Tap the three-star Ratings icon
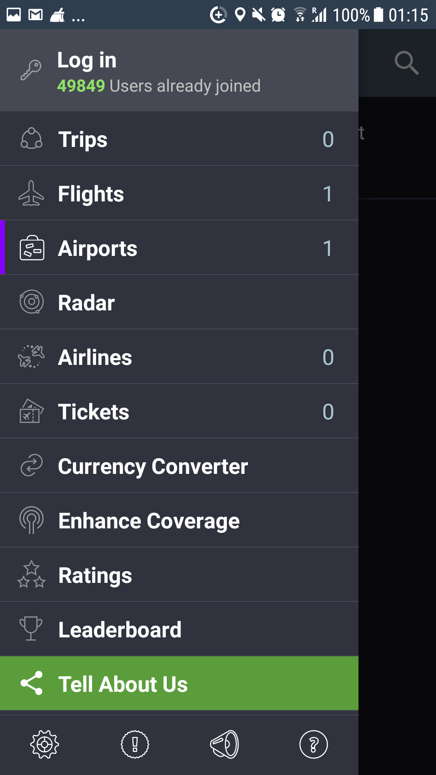Image resolution: width=436 pixels, height=775 pixels. pyautogui.click(x=31, y=574)
